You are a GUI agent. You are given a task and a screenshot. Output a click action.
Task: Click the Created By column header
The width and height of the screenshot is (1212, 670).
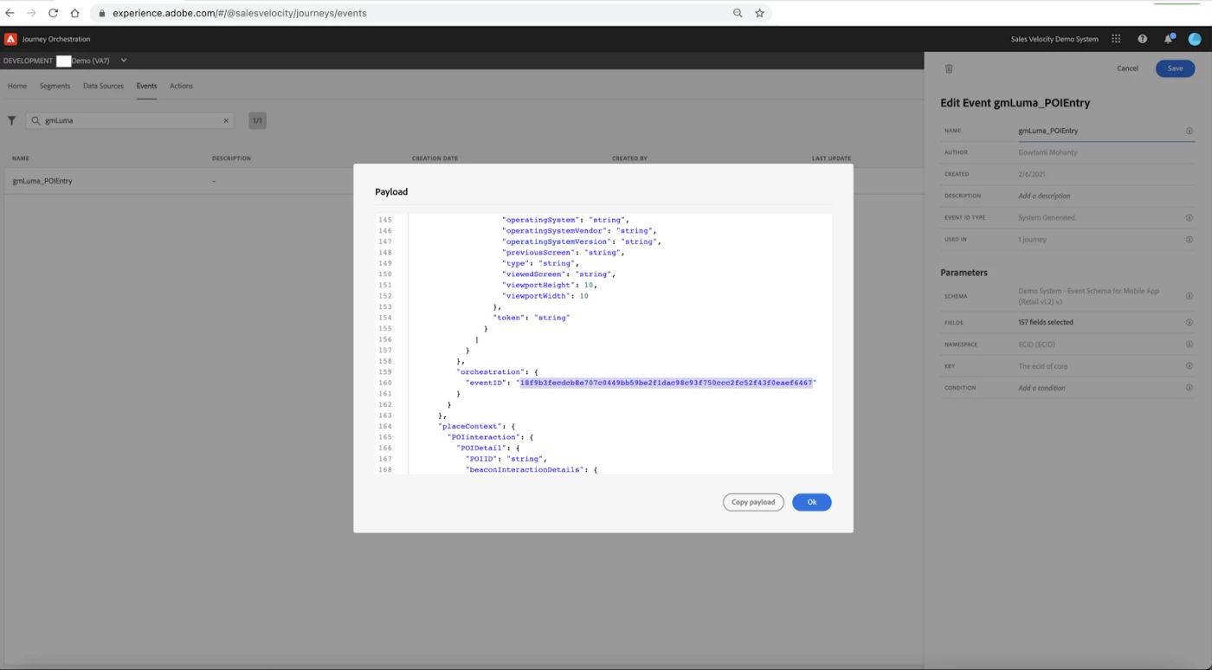coord(629,158)
